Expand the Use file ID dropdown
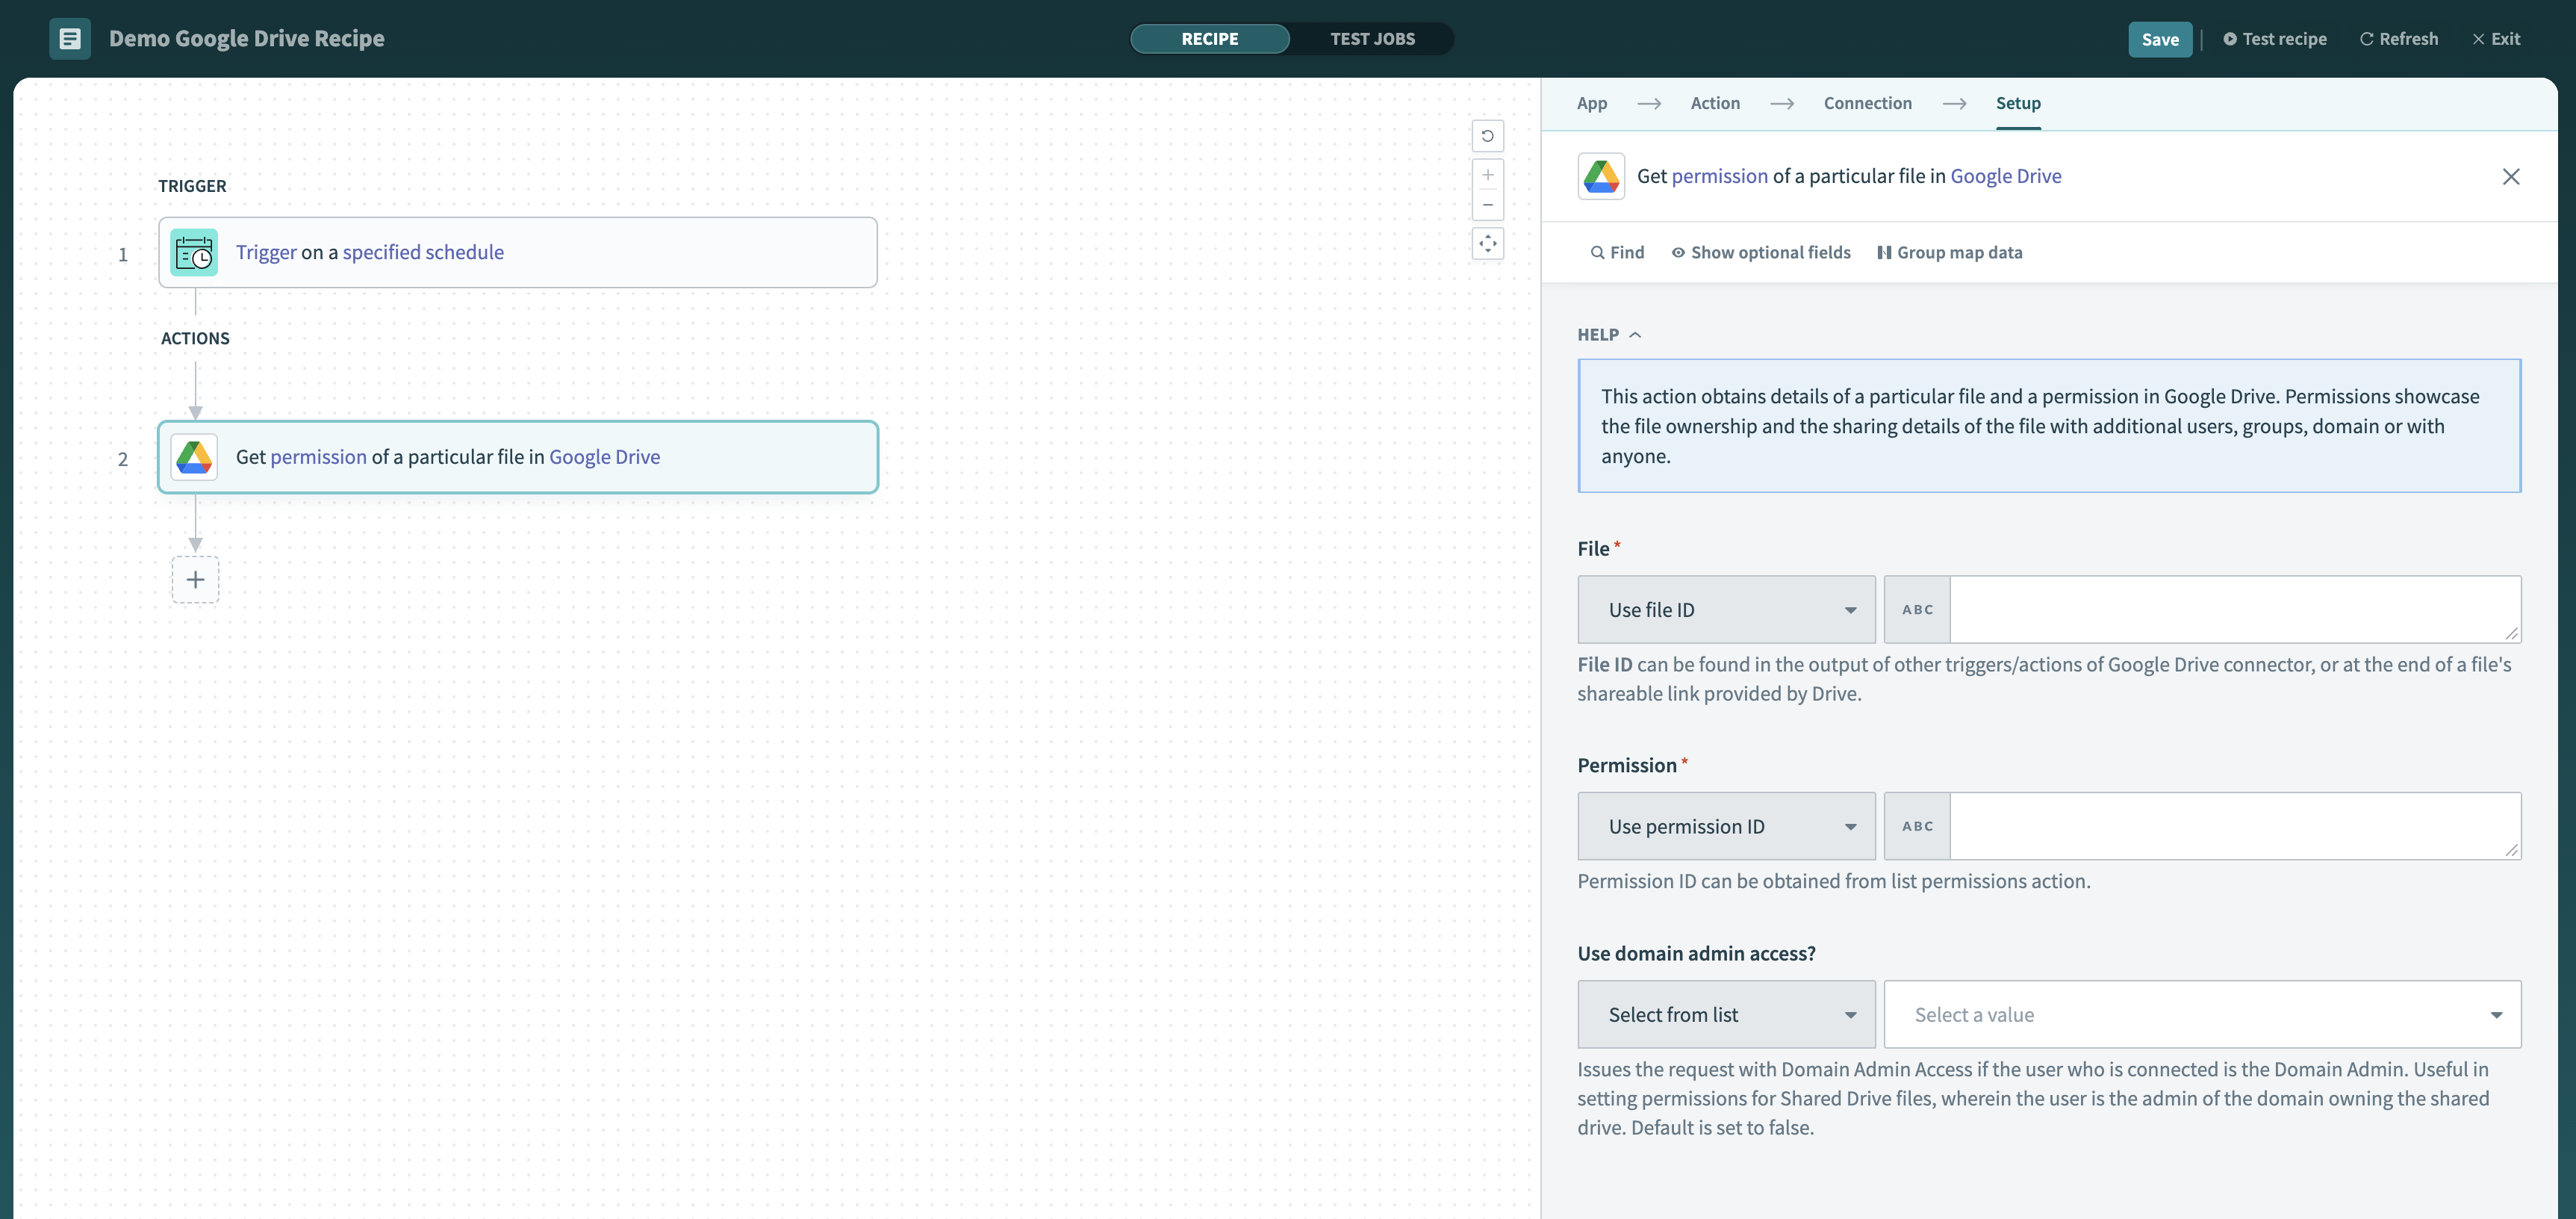 click(1725, 608)
